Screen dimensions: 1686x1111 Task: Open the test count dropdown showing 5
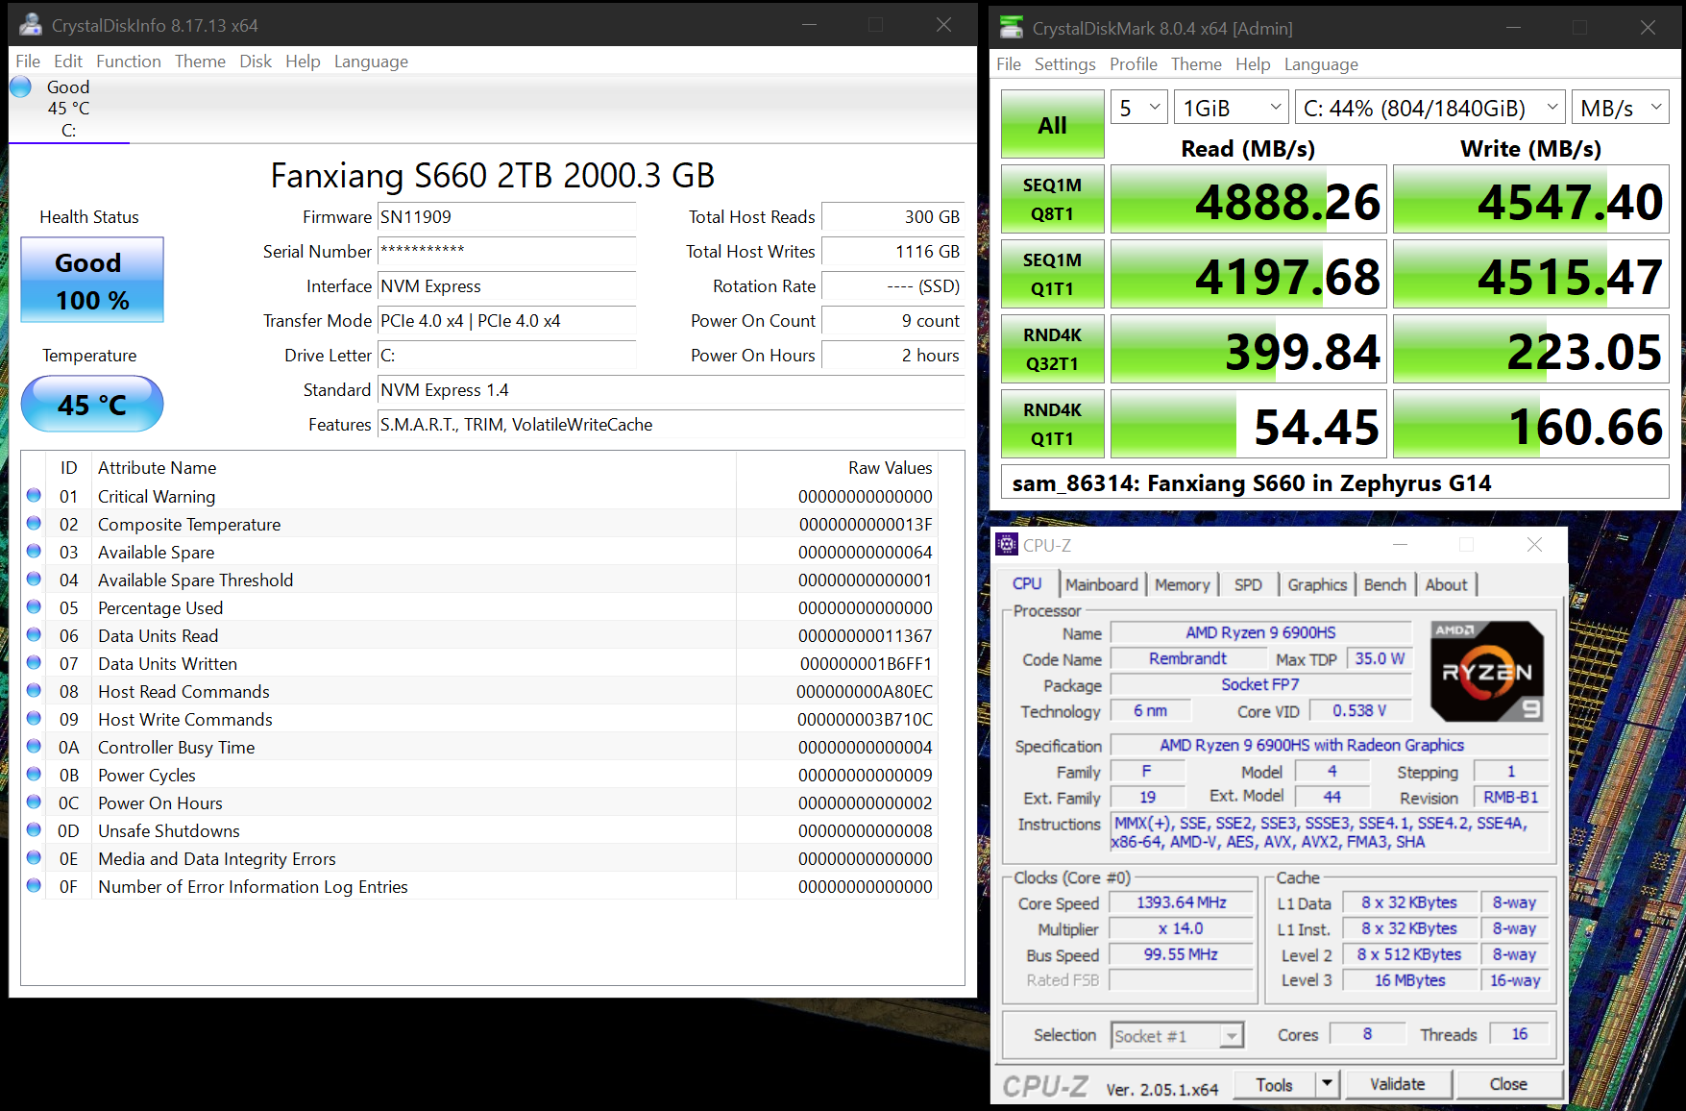[1139, 108]
